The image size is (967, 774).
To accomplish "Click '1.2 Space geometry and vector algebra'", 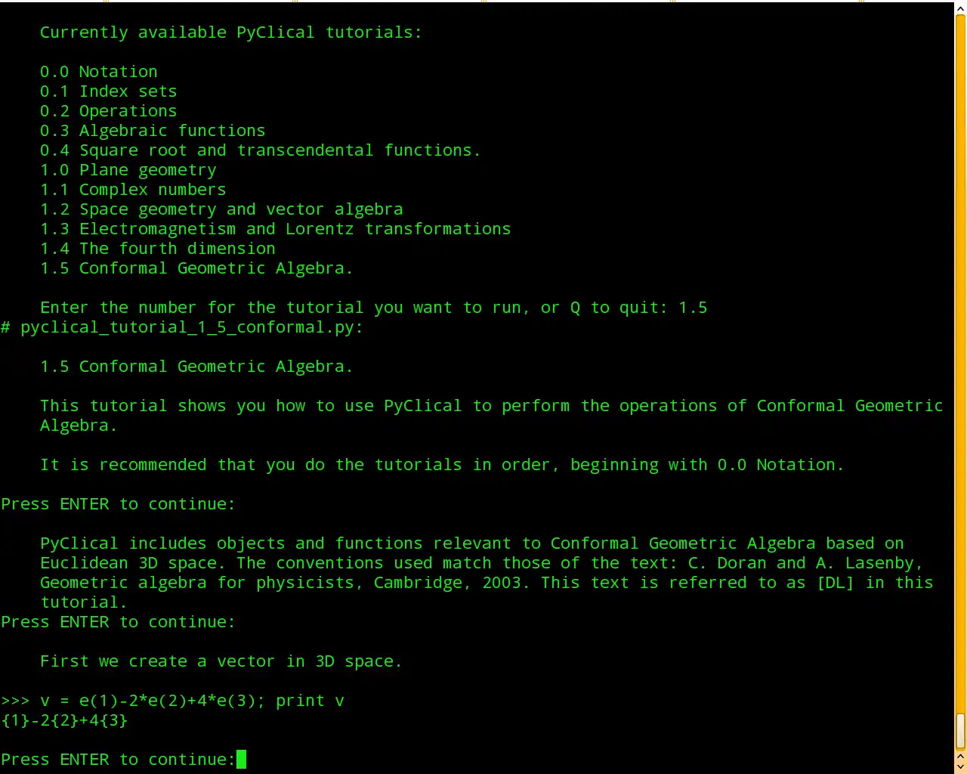I will (x=221, y=209).
